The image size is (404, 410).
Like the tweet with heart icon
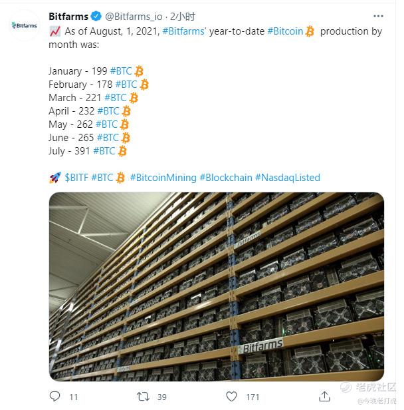click(231, 397)
